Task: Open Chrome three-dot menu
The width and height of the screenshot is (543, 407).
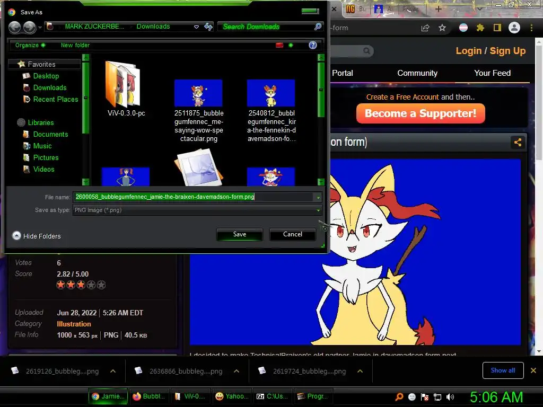Action: [x=531, y=28]
